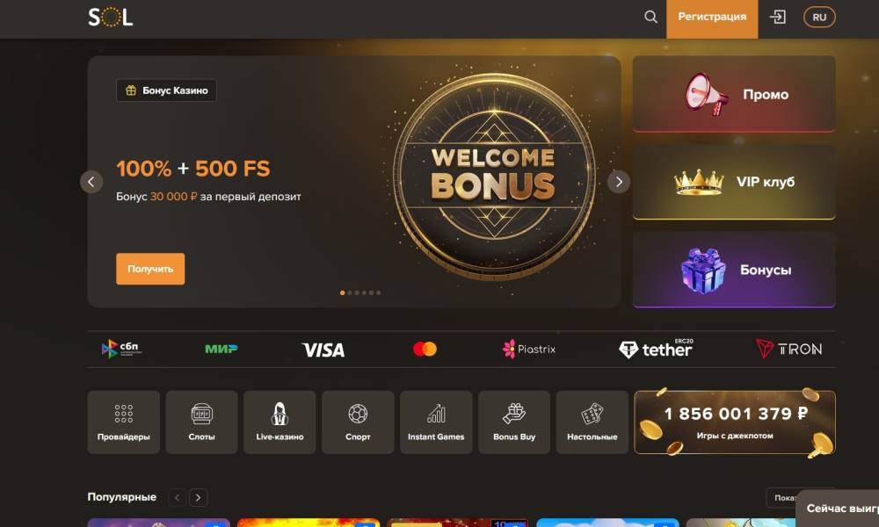
Task: Open the Live-казино dealer tile
Action: [280, 422]
